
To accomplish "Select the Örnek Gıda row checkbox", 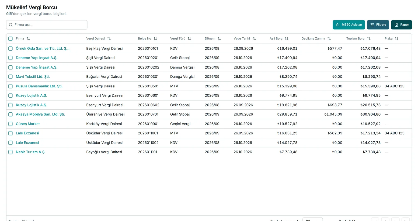I will click(11, 48).
